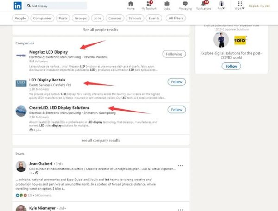Expand the Work apps grid menu
This screenshot has height=211, width=278.
pyautogui.click(x=240, y=6)
